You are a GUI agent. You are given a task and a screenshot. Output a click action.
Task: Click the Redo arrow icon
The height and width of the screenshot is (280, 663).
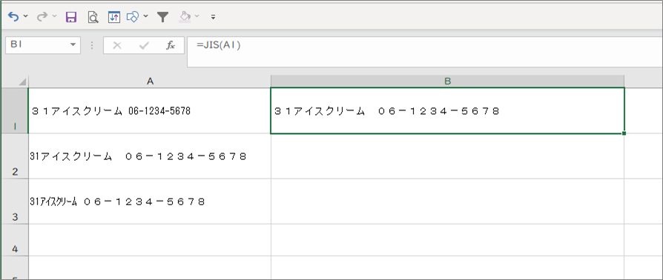42,17
